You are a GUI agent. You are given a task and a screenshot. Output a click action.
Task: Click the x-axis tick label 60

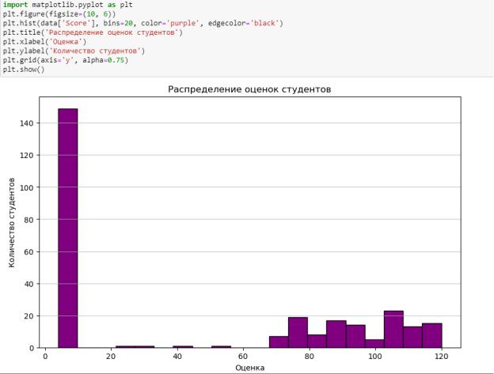pyautogui.click(x=243, y=356)
